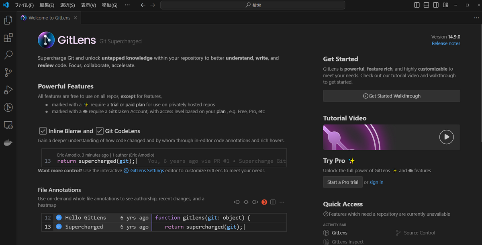Select the Welcome to GitLens tab
Image resolution: width=482 pixels, height=245 pixels.
(49, 18)
